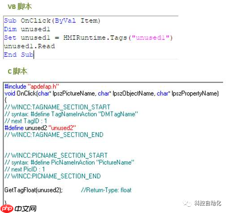Click the WINCC:TAGNAME_SECTION_END comment

point(54,135)
